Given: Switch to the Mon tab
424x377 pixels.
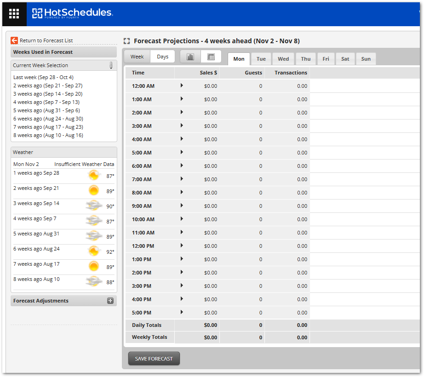Looking at the screenshot, I should 239,59.
